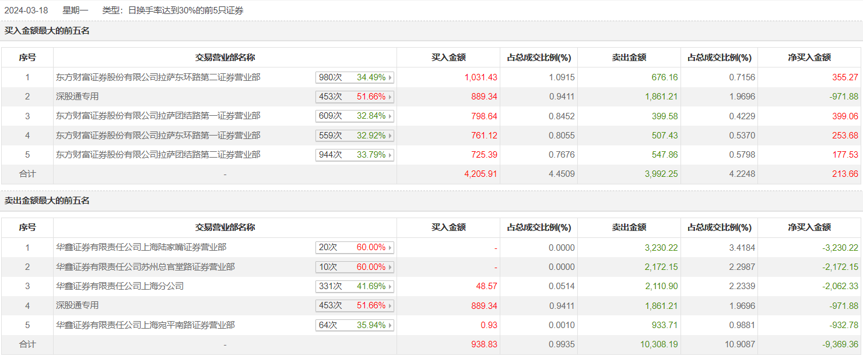
Task: Click ratio value 2.2339
Action: pos(742,286)
